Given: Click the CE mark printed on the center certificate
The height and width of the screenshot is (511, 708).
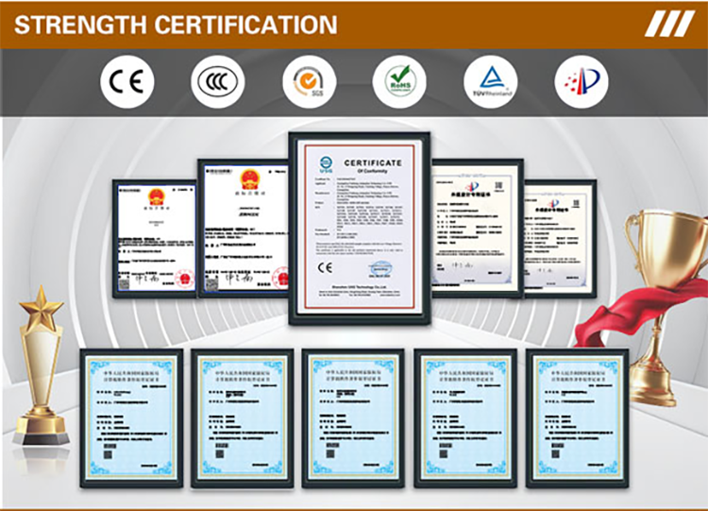Looking at the screenshot, I should [325, 267].
